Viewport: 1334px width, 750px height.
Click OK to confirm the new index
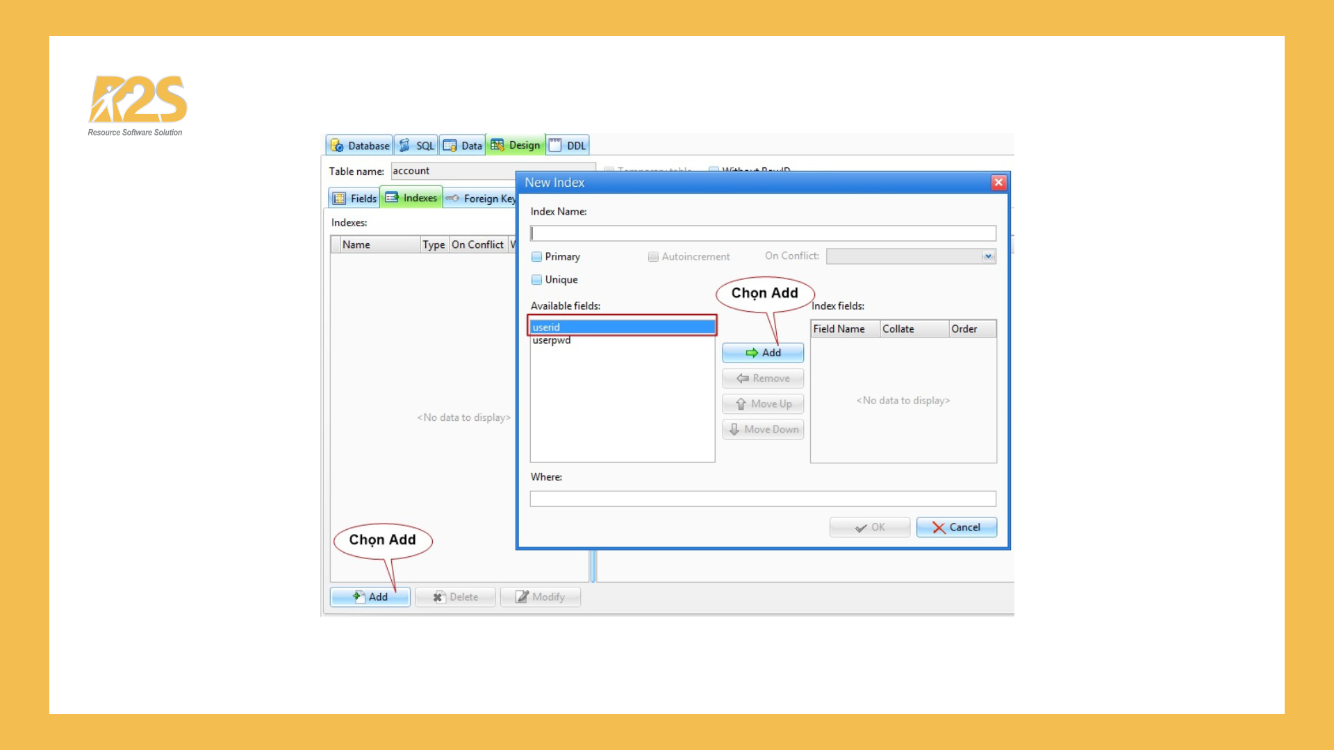(869, 527)
